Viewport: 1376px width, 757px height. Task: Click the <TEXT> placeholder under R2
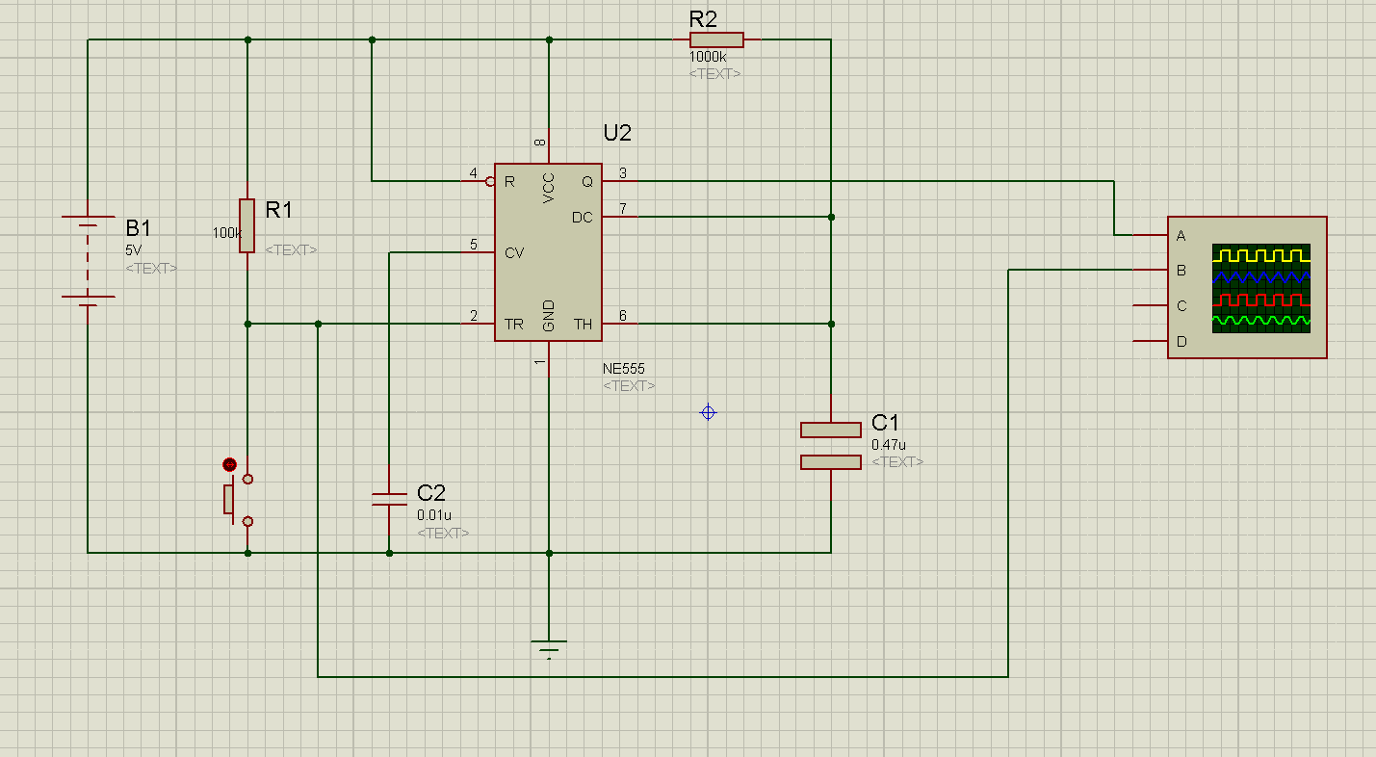pos(715,73)
